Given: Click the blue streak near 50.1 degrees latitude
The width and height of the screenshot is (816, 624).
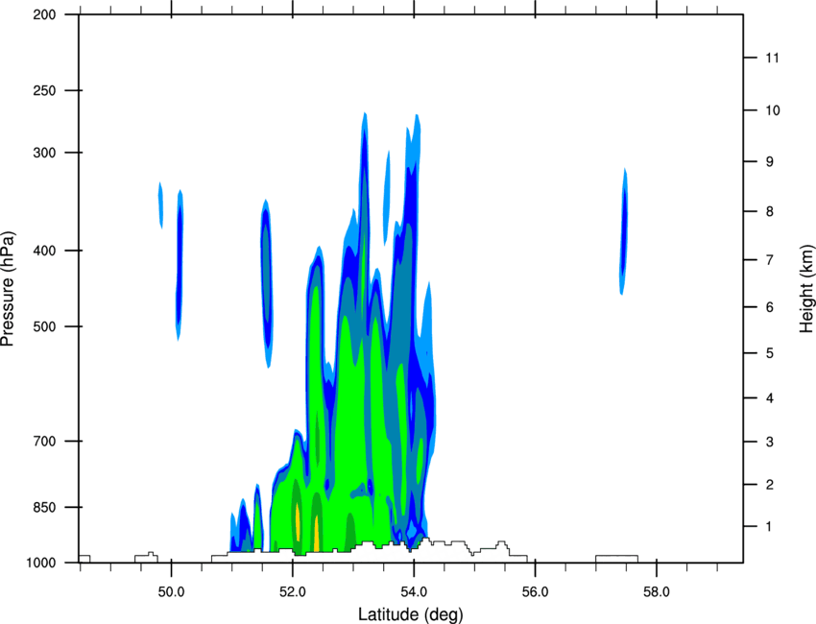Looking at the screenshot, I should tap(179, 265).
